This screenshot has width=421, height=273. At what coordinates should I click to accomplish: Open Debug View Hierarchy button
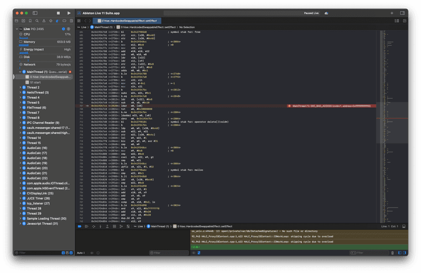pos(114,226)
